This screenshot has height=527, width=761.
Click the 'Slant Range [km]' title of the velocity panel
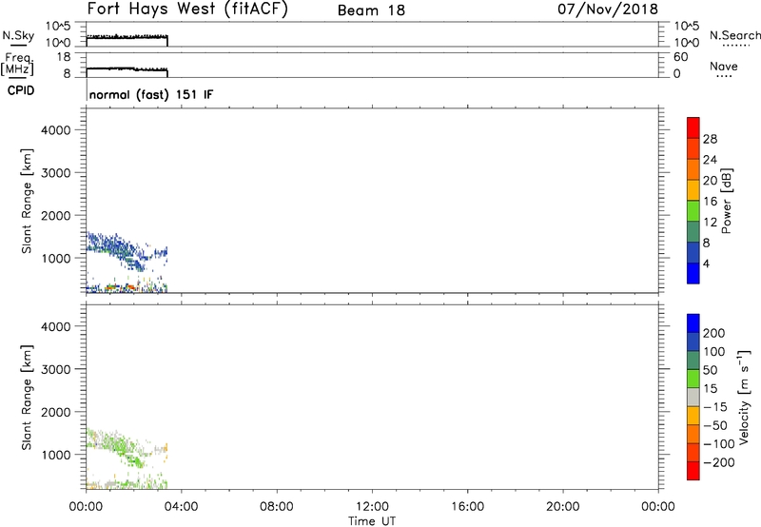click(27, 398)
